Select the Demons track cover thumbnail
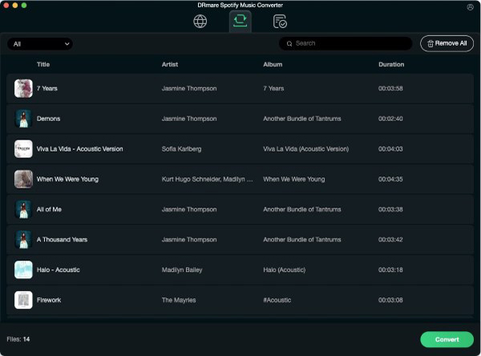The width and height of the screenshot is (481, 356). coord(23,119)
